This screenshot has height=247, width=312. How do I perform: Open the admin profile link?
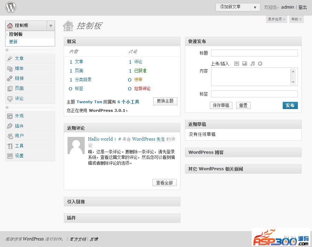coord(288,7)
